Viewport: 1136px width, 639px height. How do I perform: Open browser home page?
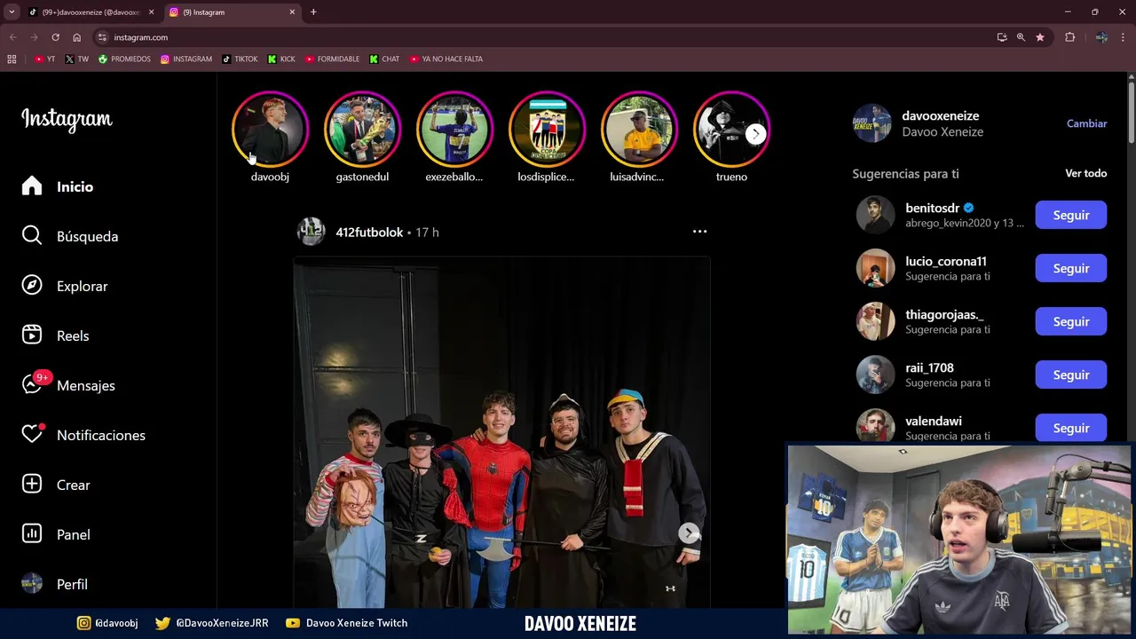(x=77, y=37)
